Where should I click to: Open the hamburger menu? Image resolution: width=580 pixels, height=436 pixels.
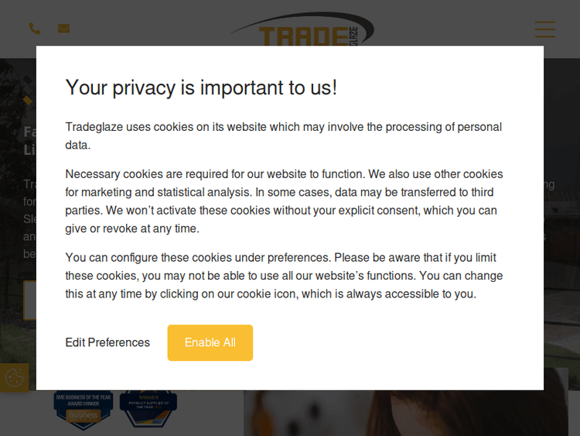(x=544, y=29)
